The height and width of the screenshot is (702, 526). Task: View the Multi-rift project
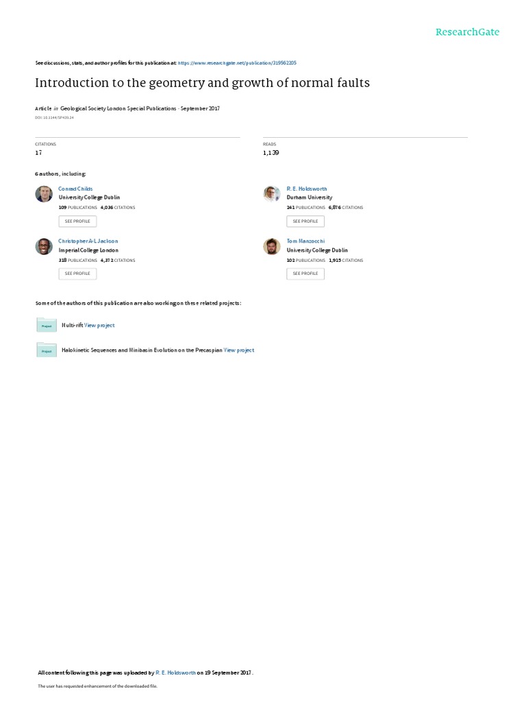click(99, 326)
